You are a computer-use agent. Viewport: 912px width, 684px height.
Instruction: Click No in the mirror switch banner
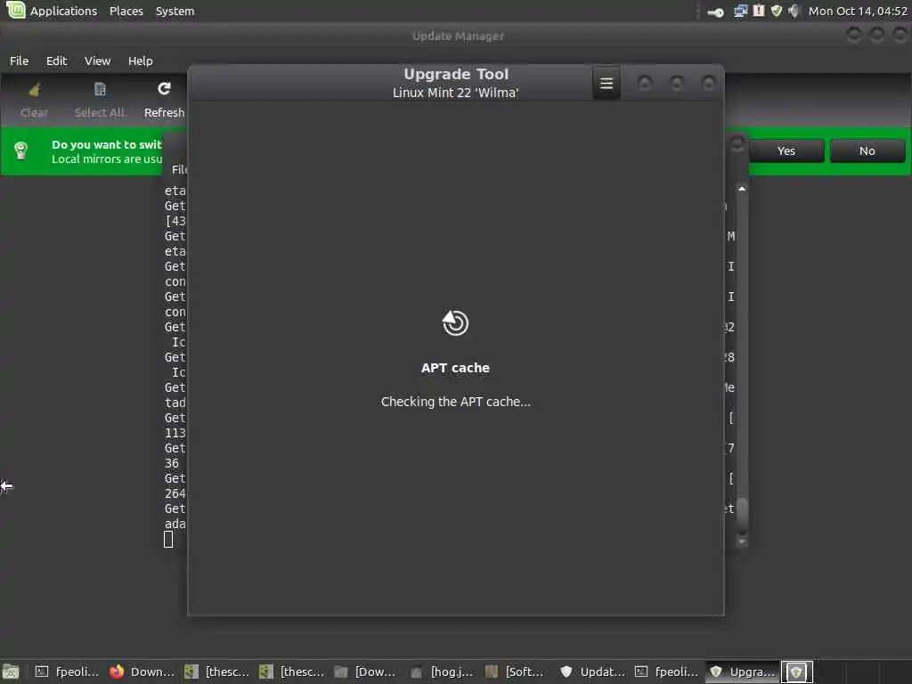[867, 151]
